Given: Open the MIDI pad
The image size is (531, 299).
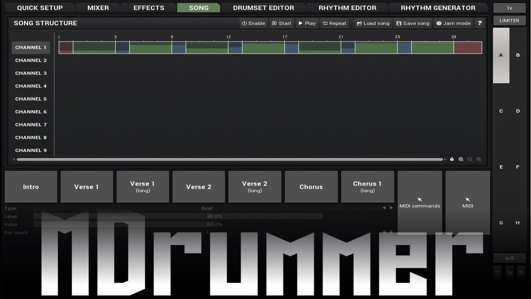Looking at the screenshot, I should [x=468, y=203].
